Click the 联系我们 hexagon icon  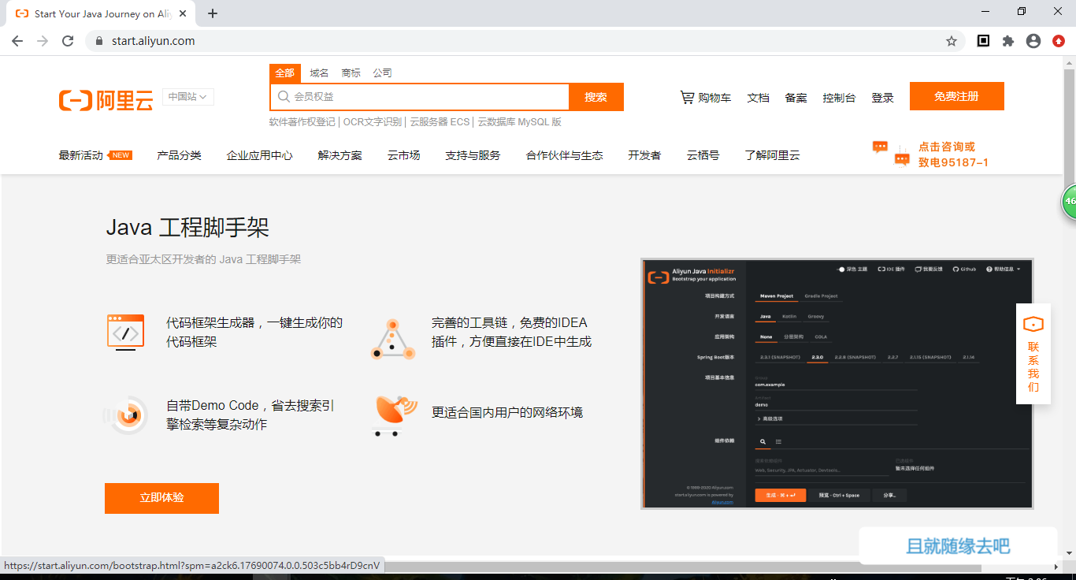[x=1033, y=324]
